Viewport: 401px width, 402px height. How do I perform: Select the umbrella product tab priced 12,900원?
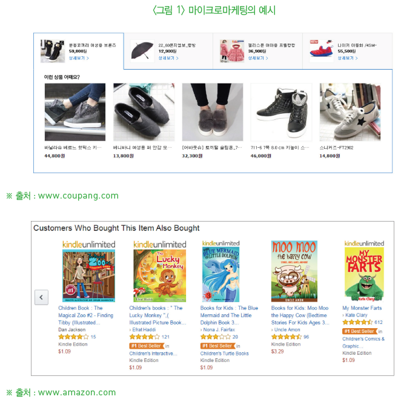pos(168,51)
